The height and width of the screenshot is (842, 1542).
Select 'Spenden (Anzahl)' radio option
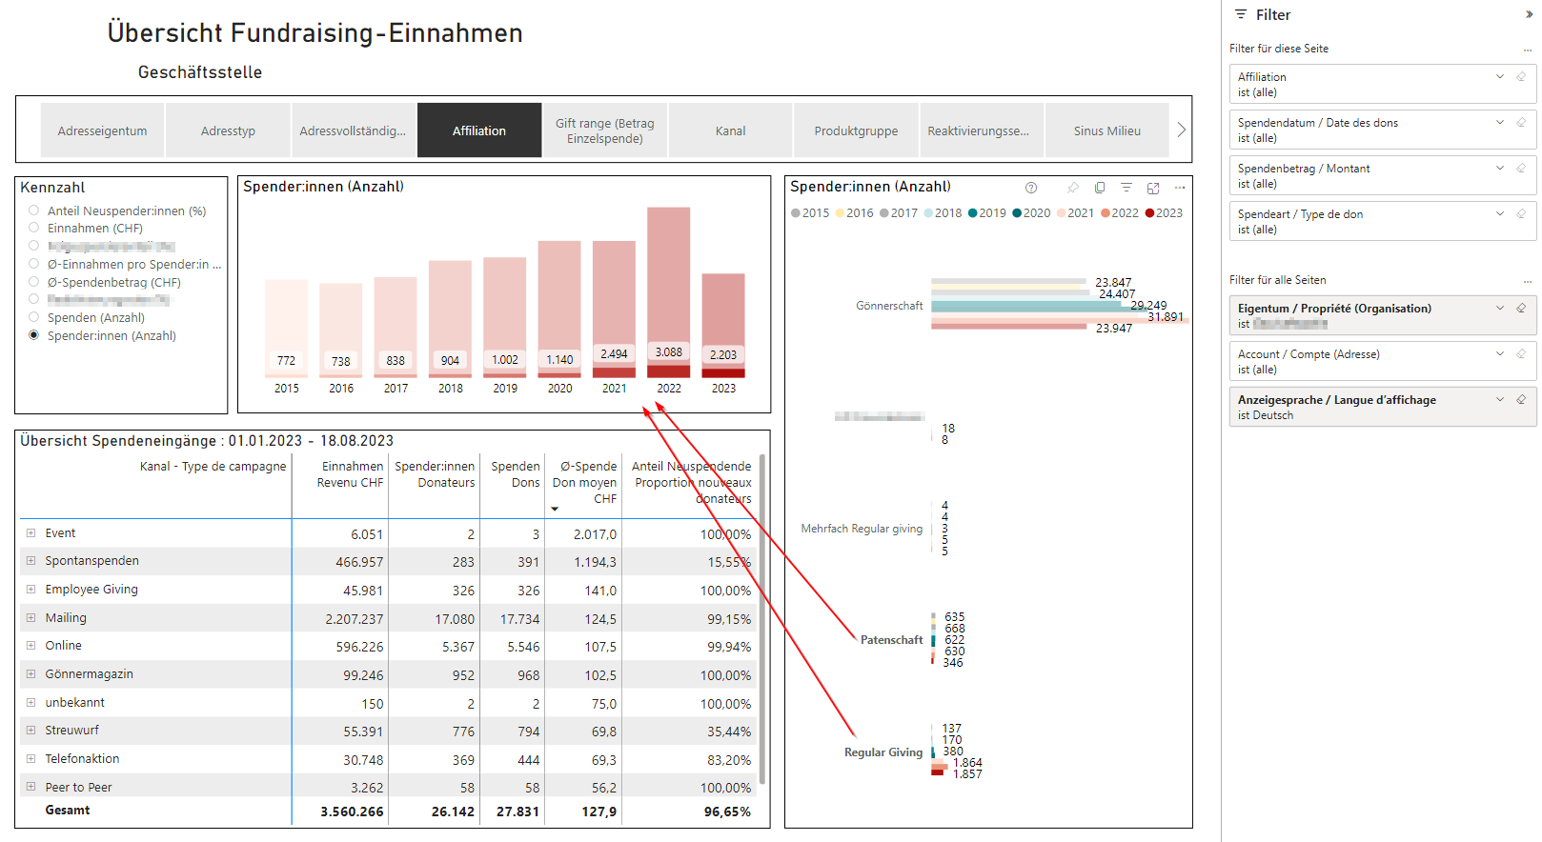point(34,317)
